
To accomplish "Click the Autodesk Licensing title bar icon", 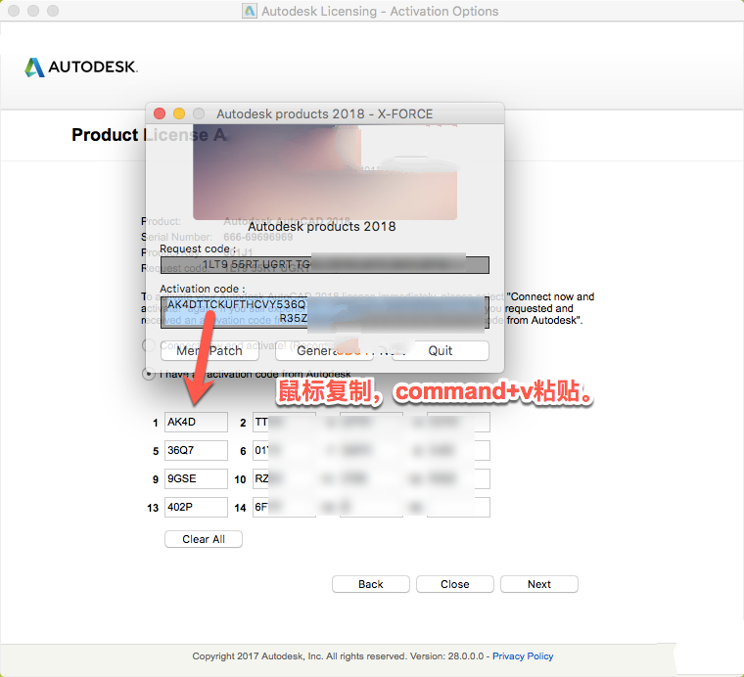I will tap(249, 11).
